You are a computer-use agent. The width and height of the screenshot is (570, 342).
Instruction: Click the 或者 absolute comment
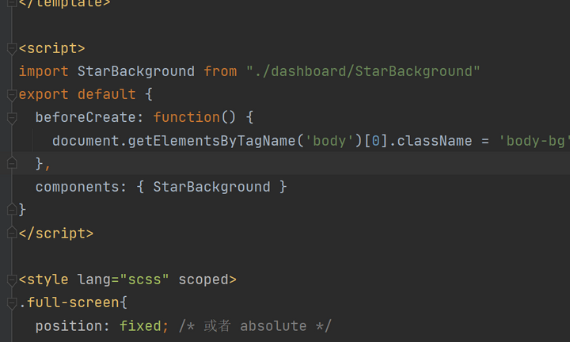point(253,325)
